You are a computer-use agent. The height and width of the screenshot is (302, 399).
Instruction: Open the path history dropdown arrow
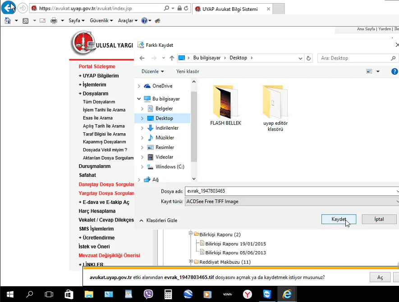point(300,59)
